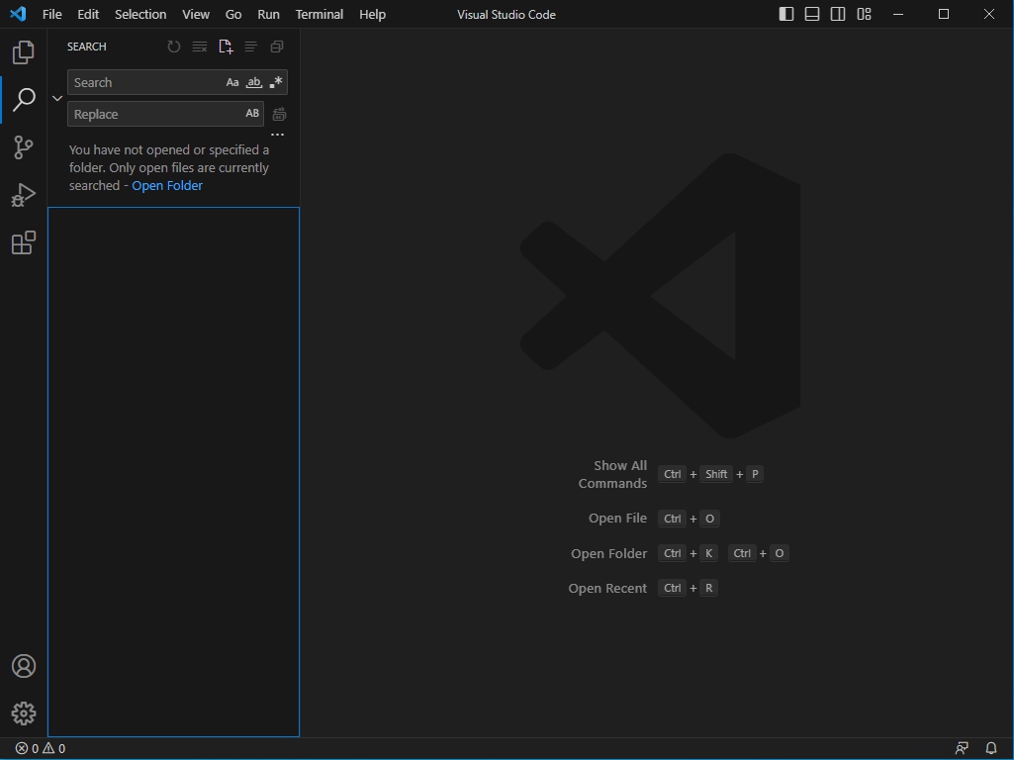Image resolution: width=1014 pixels, height=760 pixels.
Task: Open the Run menu
Action: [x=268, y=14]
